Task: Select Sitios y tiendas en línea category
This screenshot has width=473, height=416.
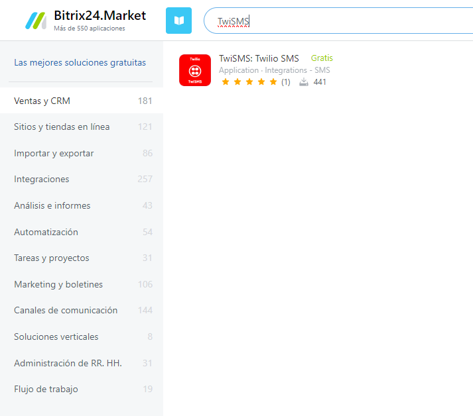Action: coord(62,127)
